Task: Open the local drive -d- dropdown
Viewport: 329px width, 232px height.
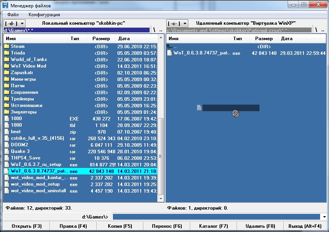Action: click(x=15, y=24)
